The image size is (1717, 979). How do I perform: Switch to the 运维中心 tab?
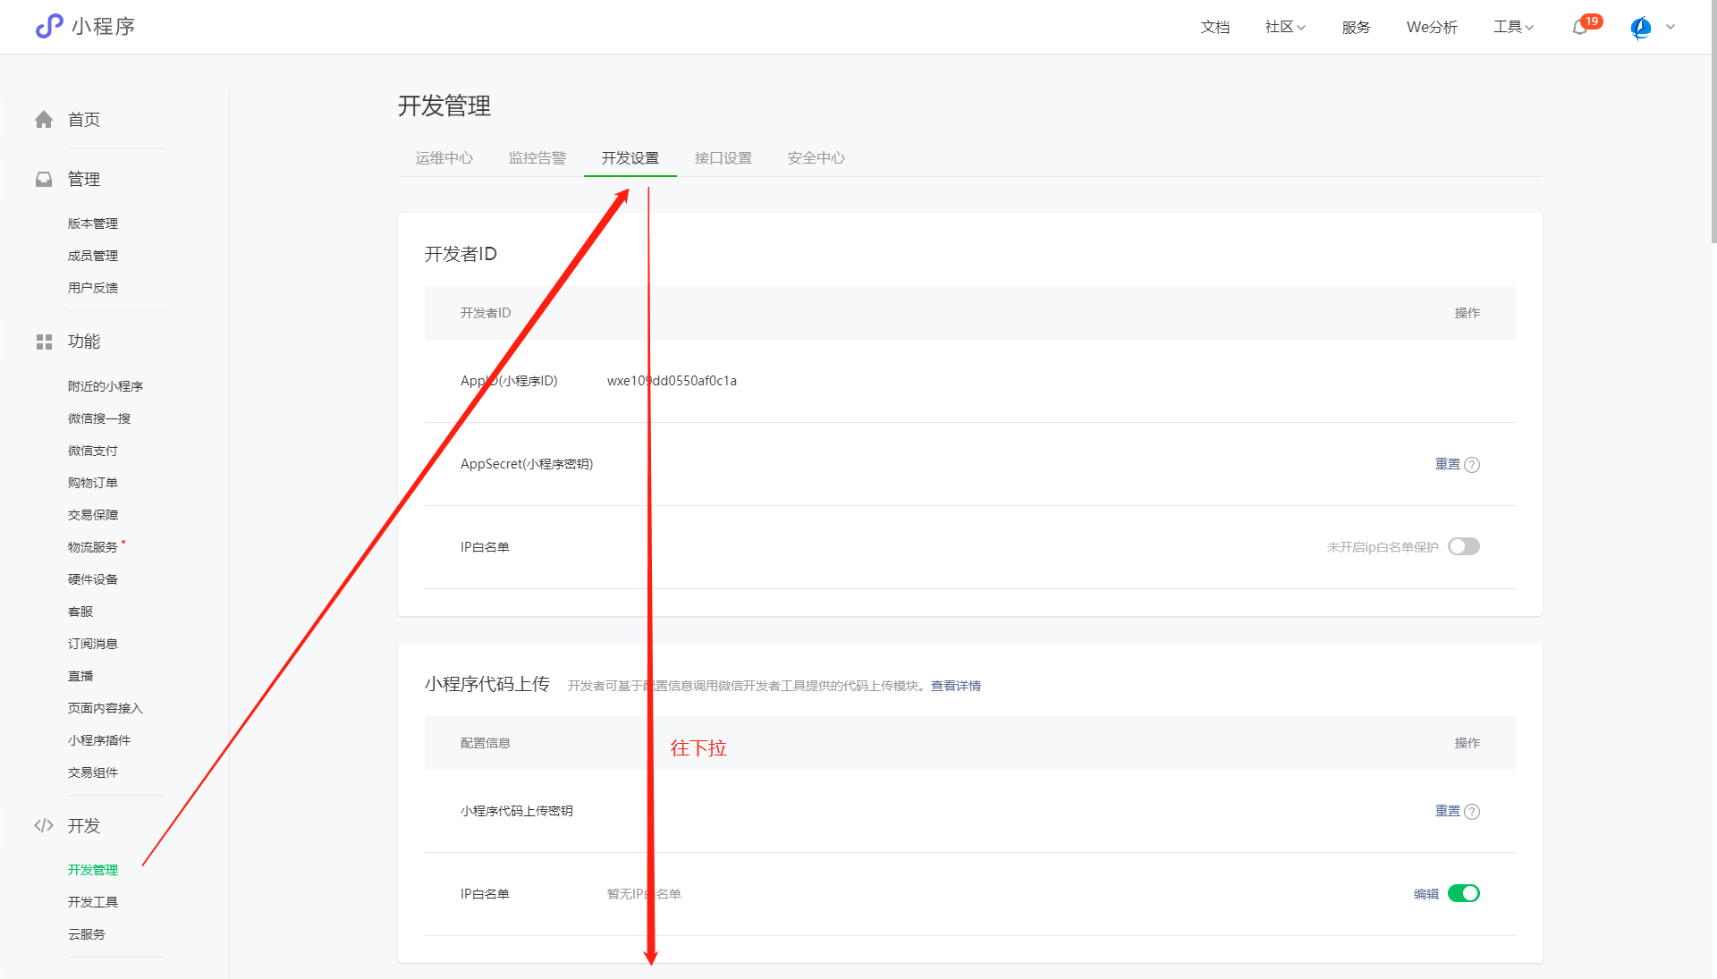(444, 158)
